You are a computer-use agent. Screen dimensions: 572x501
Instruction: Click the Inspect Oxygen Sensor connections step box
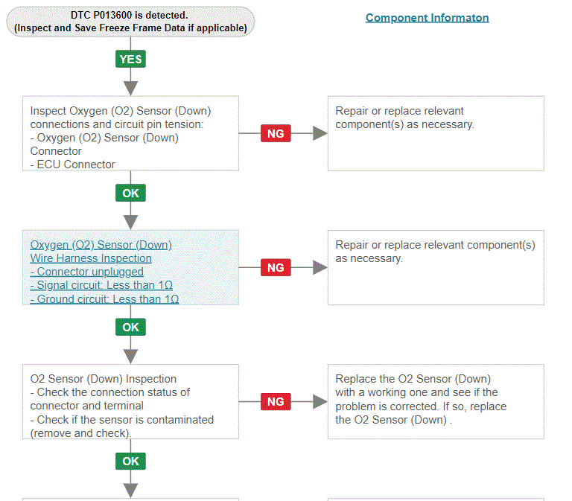pos(130,133)
